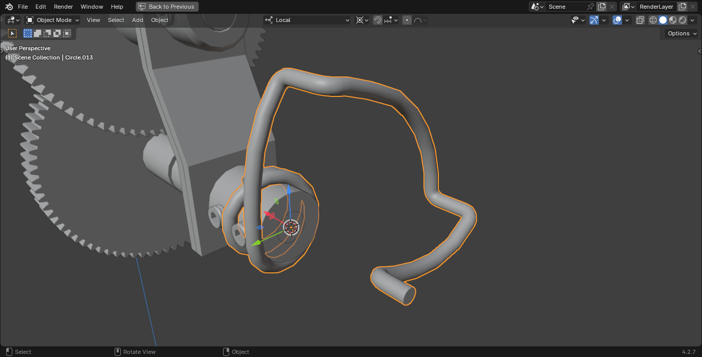Image resolution: width=702 pixels, height=357 pixels.
Task: Choose the Intersect selection mode icon
Action: coord(66,33)
